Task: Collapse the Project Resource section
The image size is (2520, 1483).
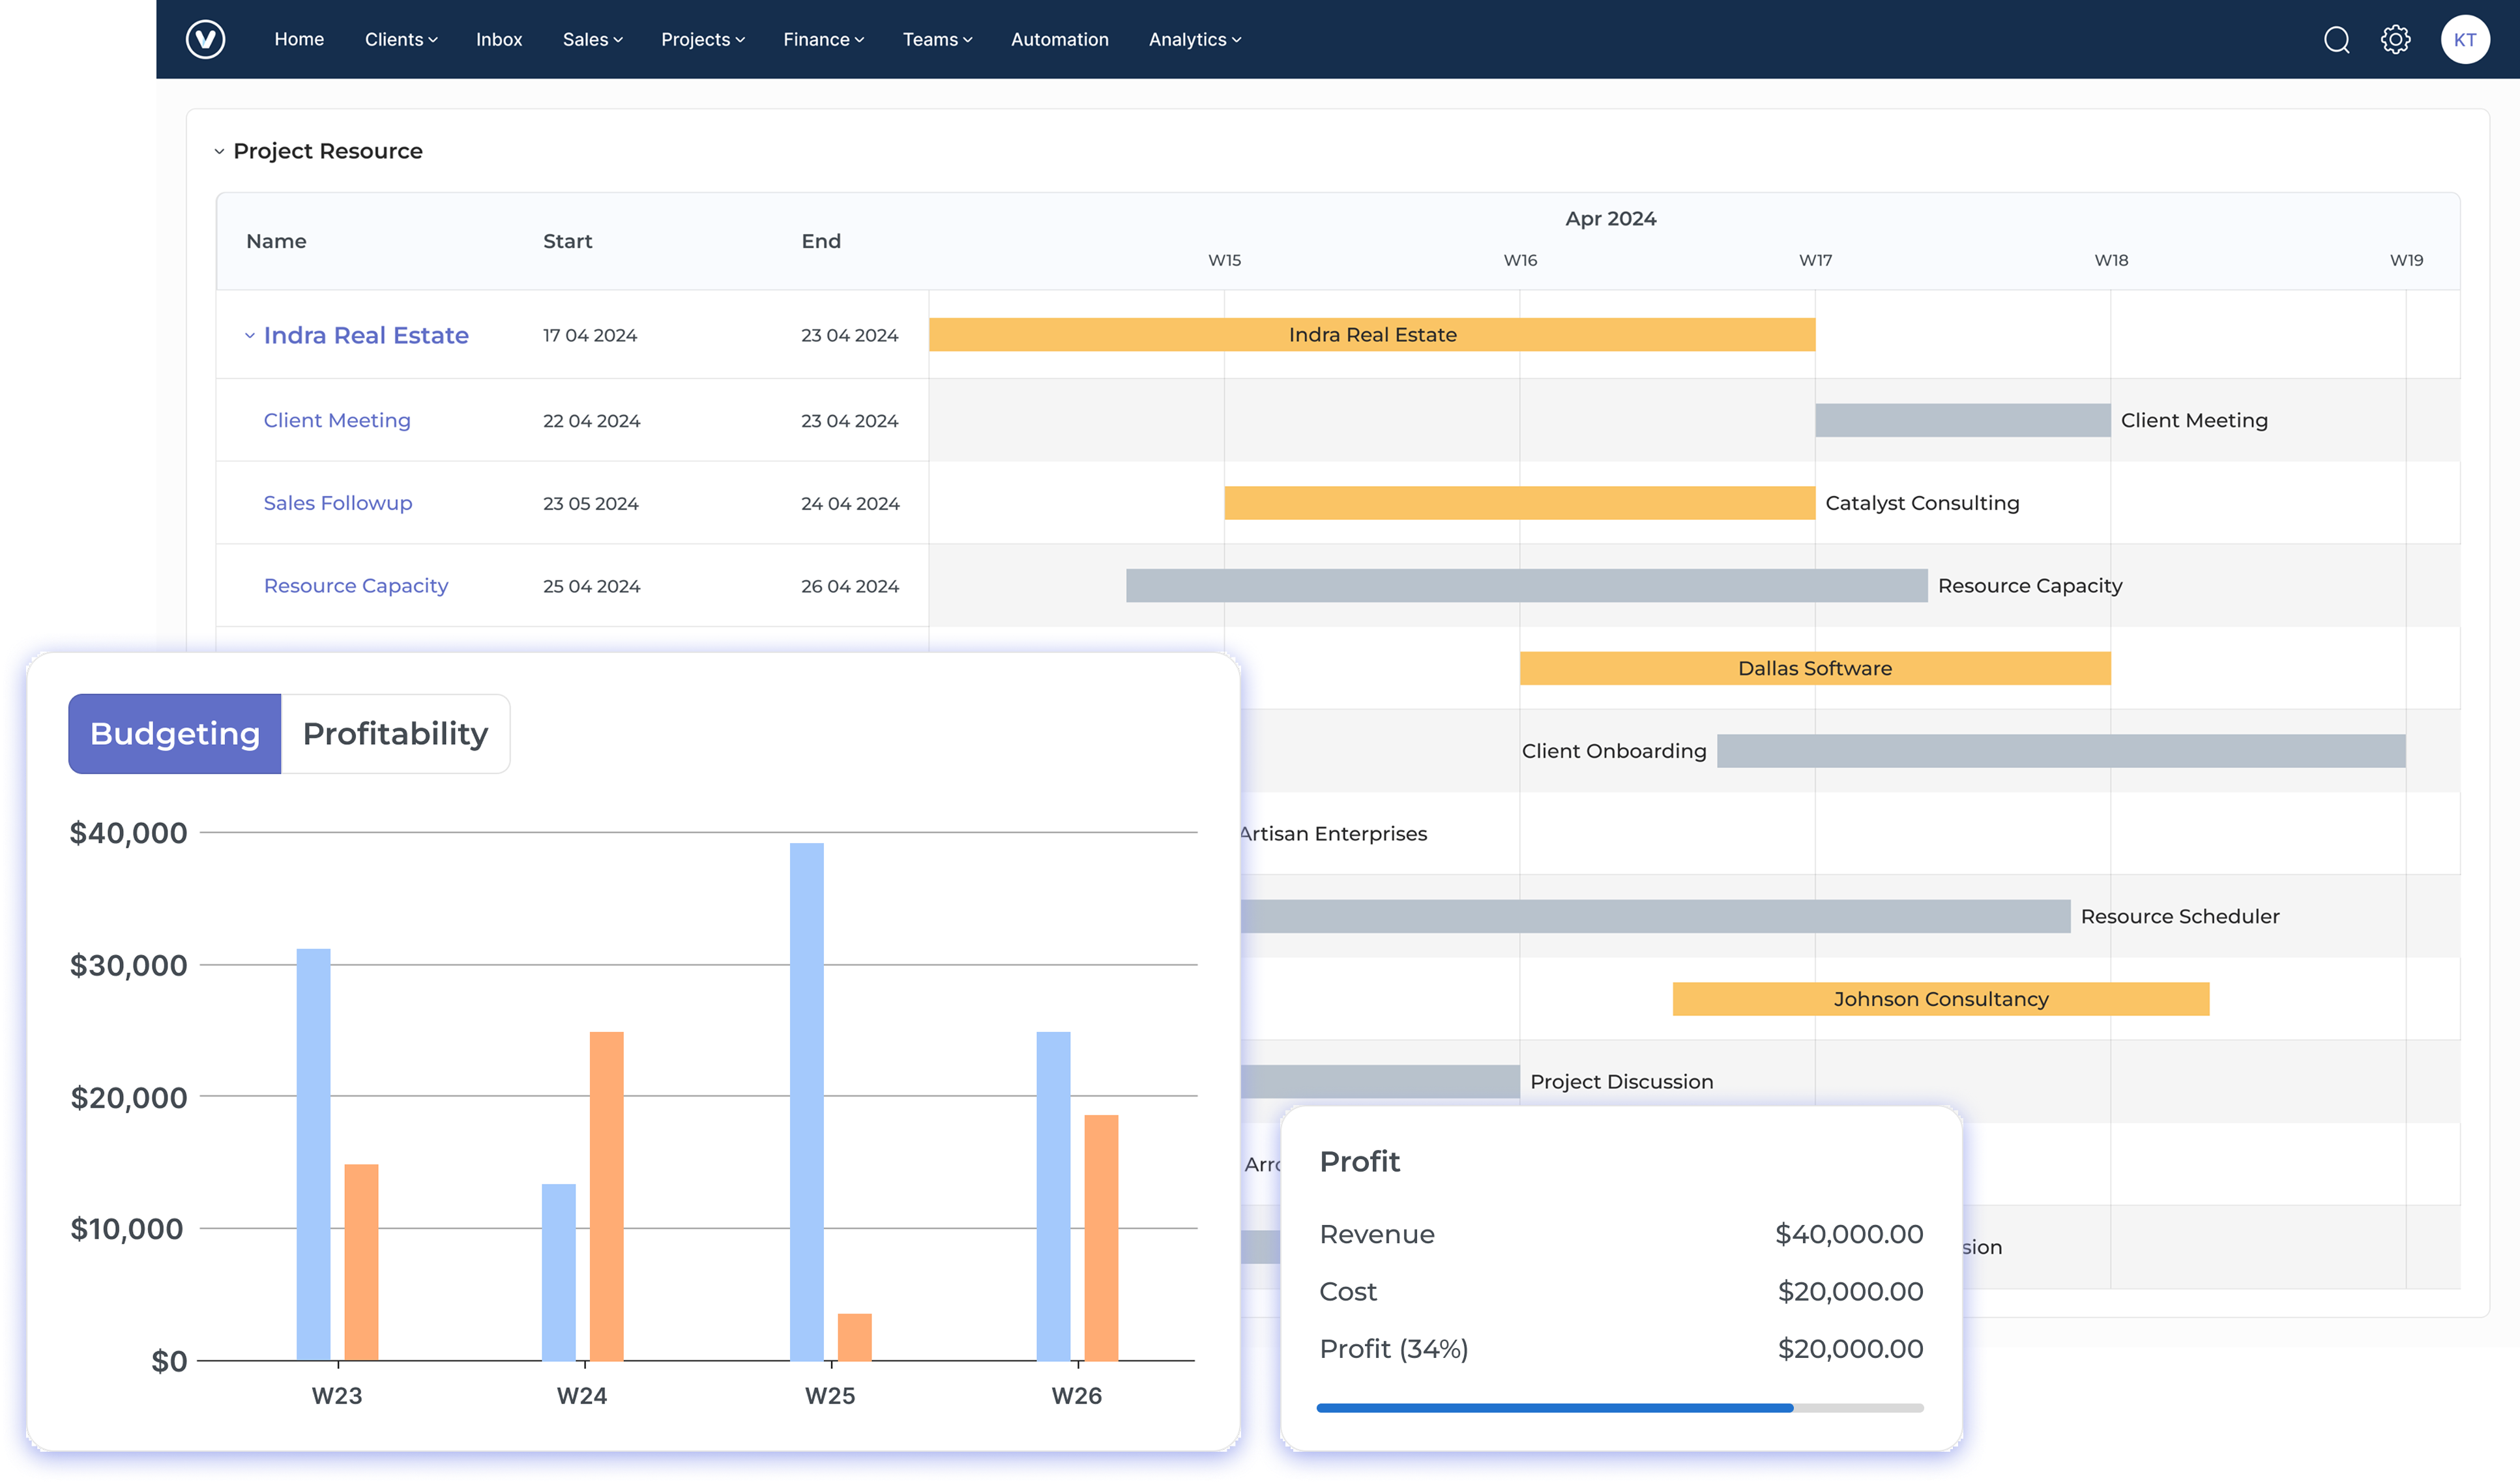Action: (x=219, y=152)
